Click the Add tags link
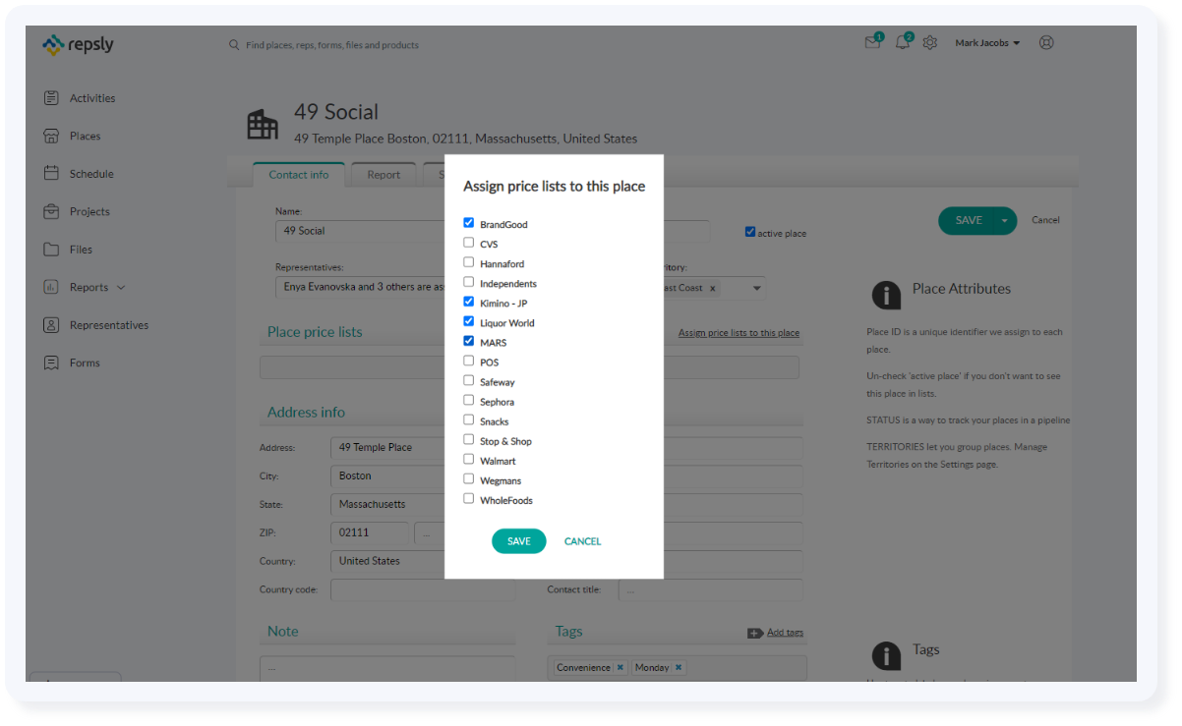 click(x=785, y=633)
